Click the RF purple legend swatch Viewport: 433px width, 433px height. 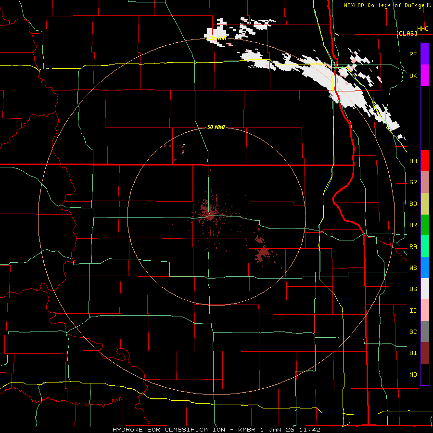[425, 54]
